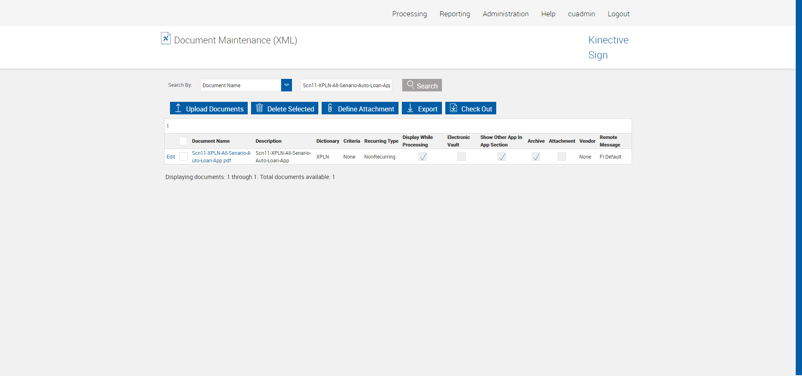The image size is (802, 376).
Task: Click the Dictionary column header
Action: coord(328,141)
